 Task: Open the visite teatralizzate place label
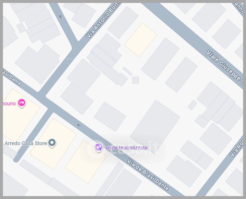[x=126, y=148]
